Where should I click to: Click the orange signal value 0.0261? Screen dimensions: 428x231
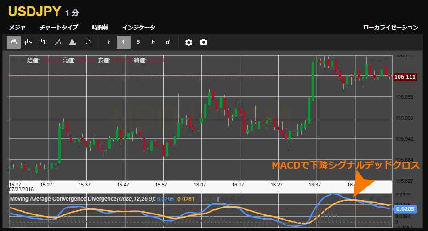tap(186, 199)
